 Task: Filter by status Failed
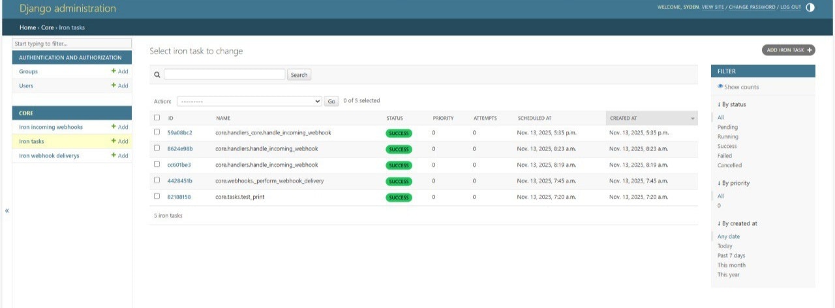coord(725,156)
